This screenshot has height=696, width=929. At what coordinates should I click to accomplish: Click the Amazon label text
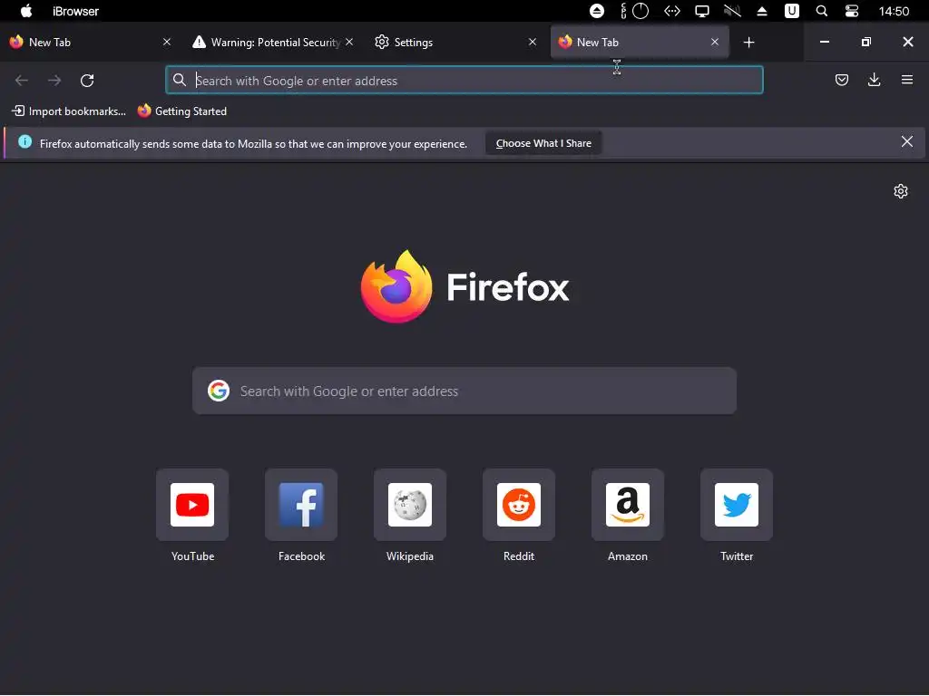point(628,556)
